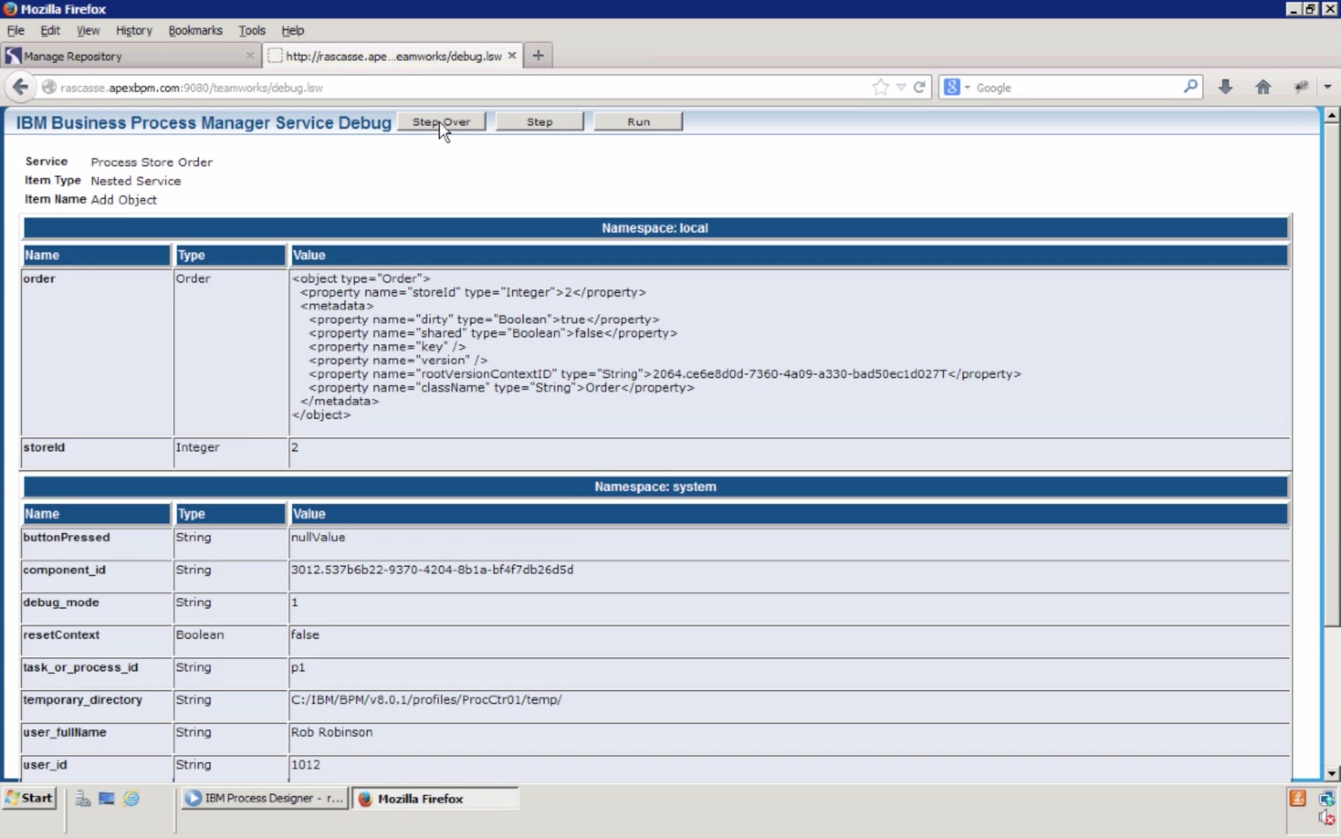Click the page scrollbar down arrow

pyautogui.click(x=1331, y=773)
